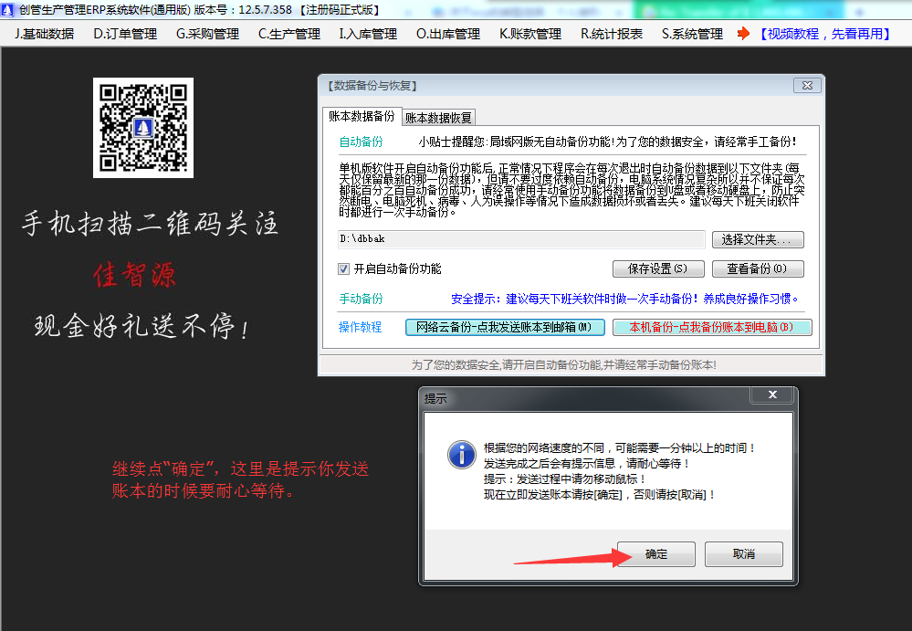The width and height of the screenshot is (912, 631).
Task: Click the backup path field showing D:\dbbak
Action: [520, 239]
